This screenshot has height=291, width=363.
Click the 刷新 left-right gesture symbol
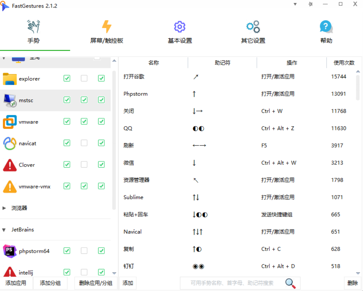click(x=199, y=145)
